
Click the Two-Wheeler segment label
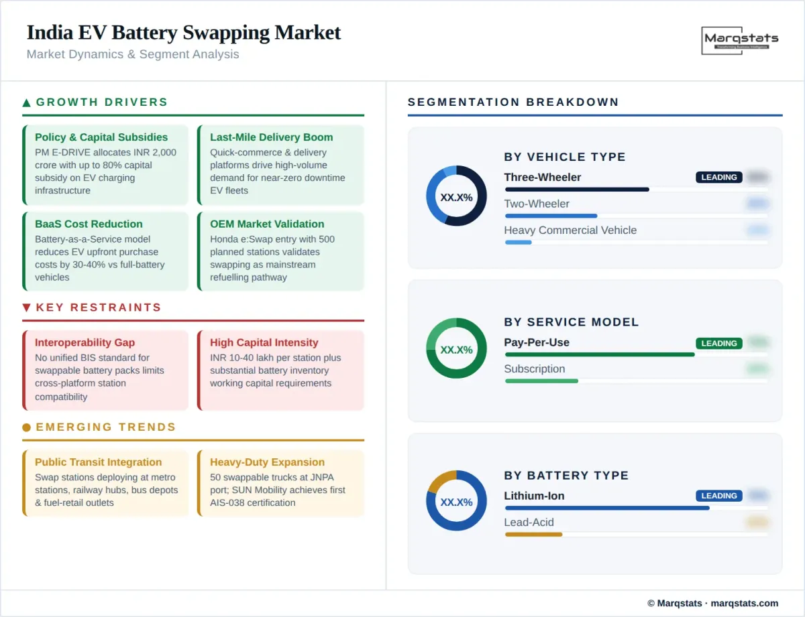[537, 204]
